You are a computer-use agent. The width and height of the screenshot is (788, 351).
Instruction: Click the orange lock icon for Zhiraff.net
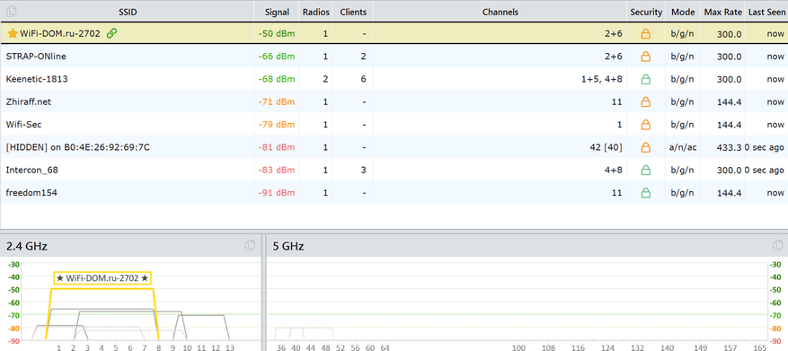(x=646, y=102)
